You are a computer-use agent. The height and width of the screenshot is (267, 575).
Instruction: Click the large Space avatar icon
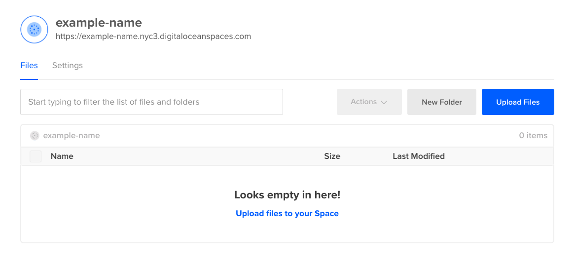tap(34, 29)
